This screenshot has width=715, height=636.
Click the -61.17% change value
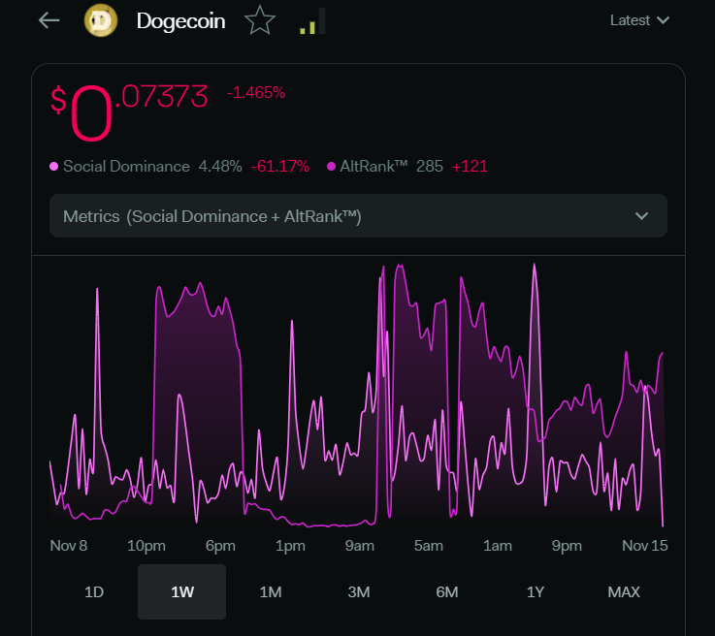280,167
